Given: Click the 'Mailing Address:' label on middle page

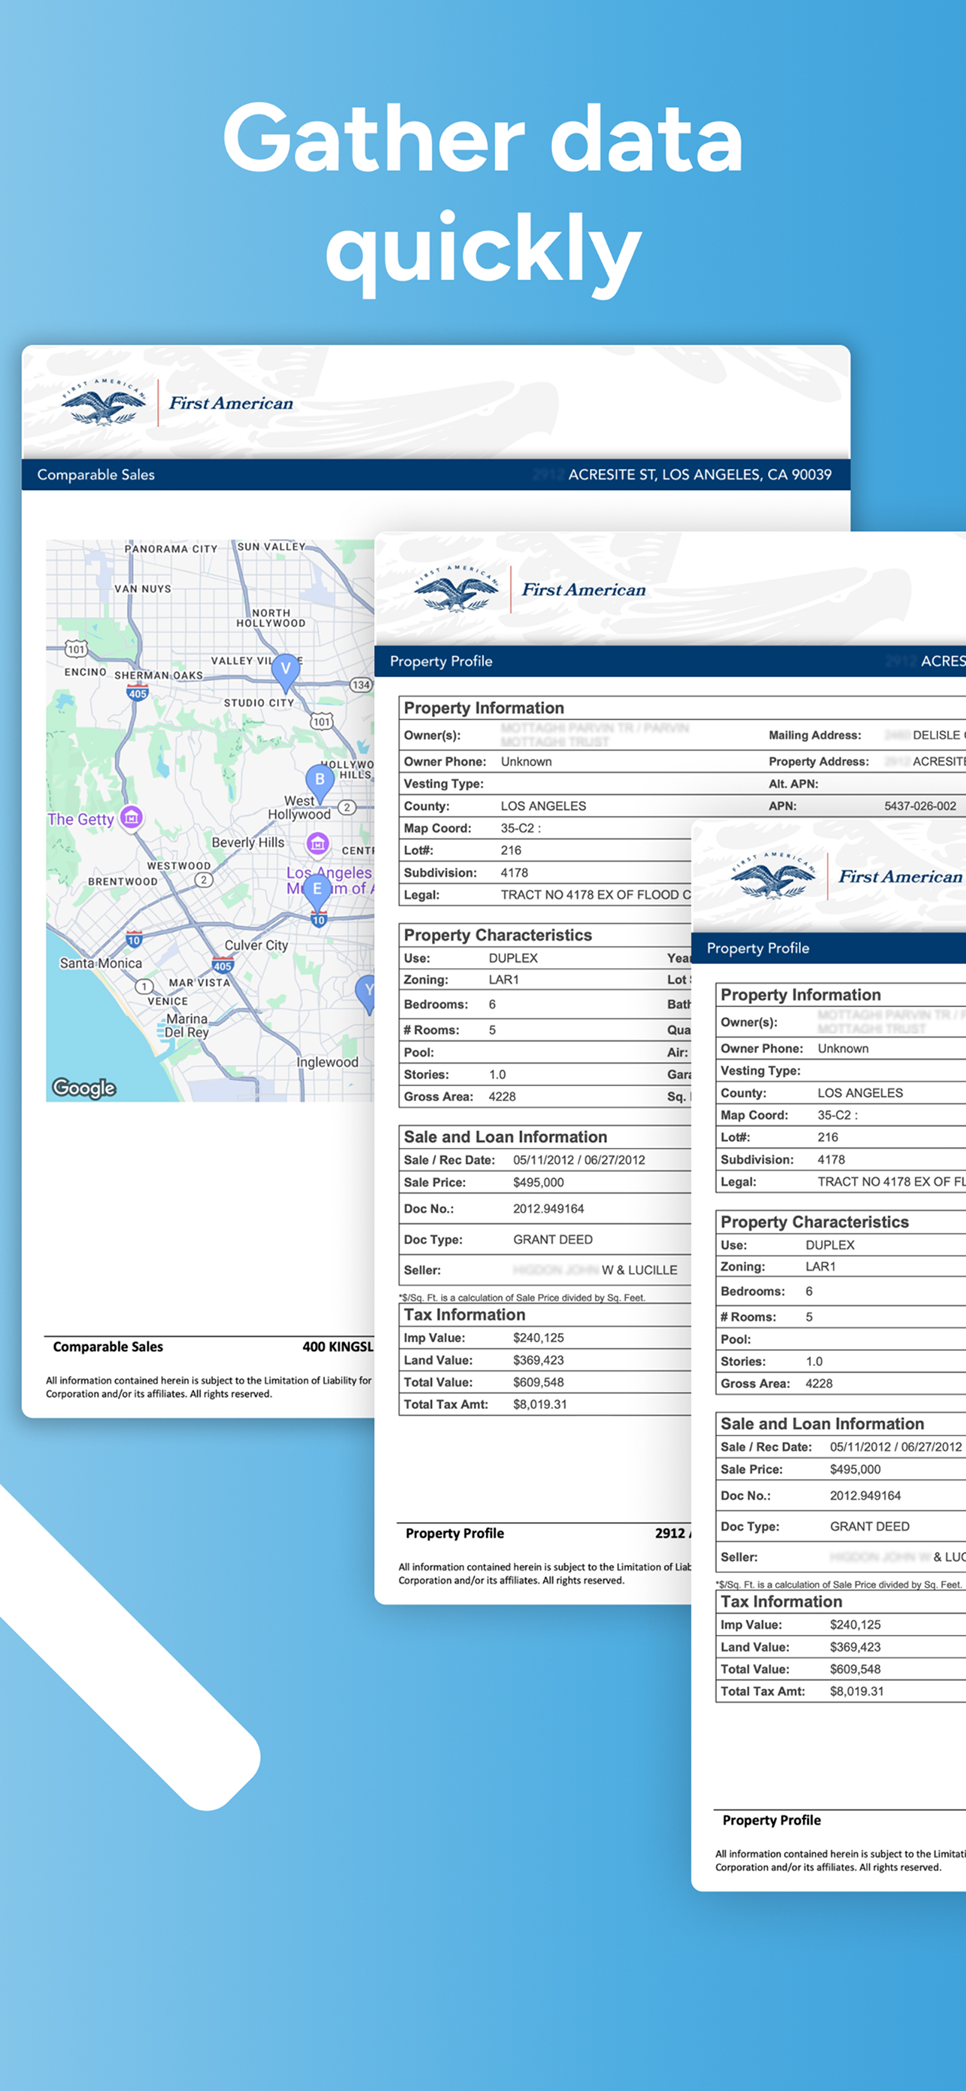Looking at the screenshot, I should [814, 735].
